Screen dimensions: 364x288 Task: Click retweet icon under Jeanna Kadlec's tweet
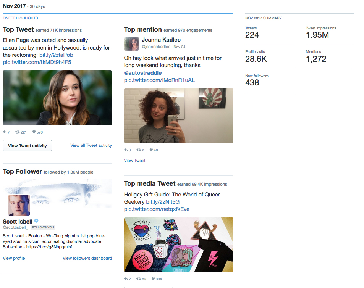[138, 150]
